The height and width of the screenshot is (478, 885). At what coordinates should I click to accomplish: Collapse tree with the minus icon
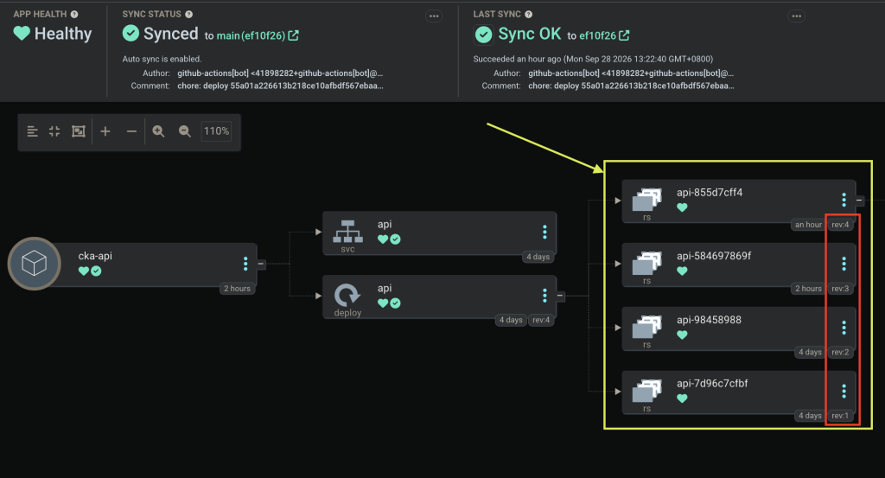(131, 131)
